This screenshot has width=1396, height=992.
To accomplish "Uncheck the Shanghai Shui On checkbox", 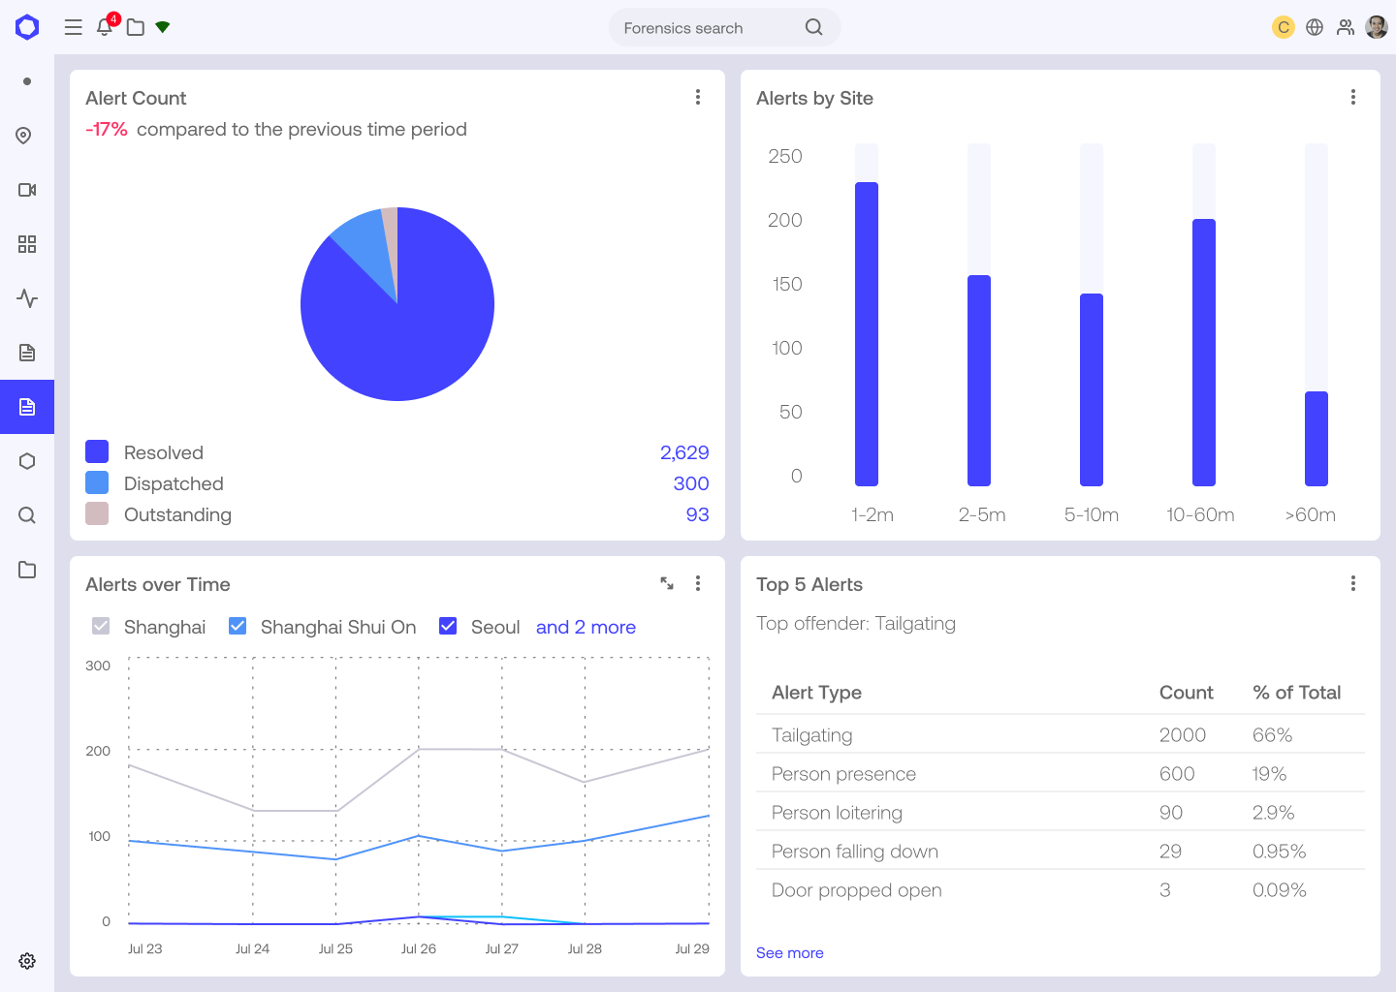I will coord(238,626).
